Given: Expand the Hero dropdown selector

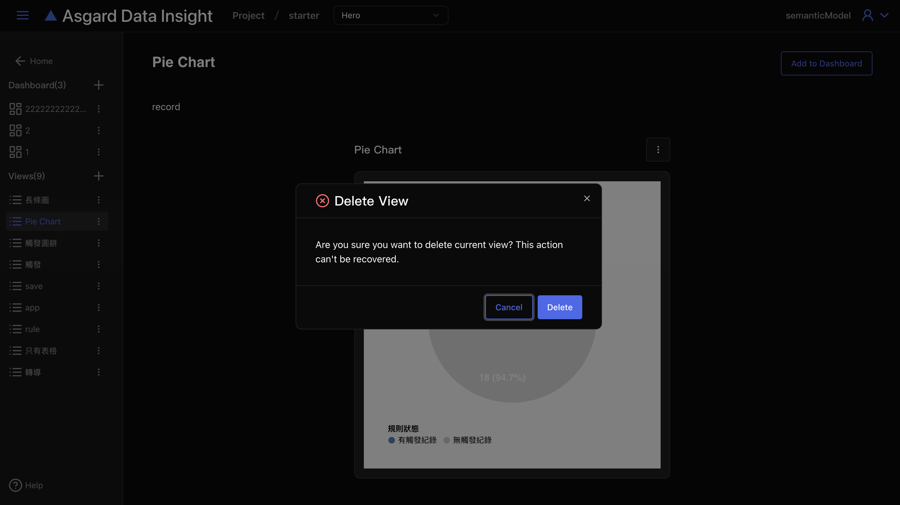Looking at the screenshot, I should [x=390, y=15].
